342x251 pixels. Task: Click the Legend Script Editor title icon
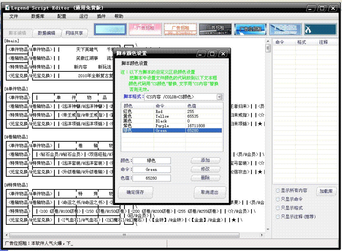tap(7, 8)
